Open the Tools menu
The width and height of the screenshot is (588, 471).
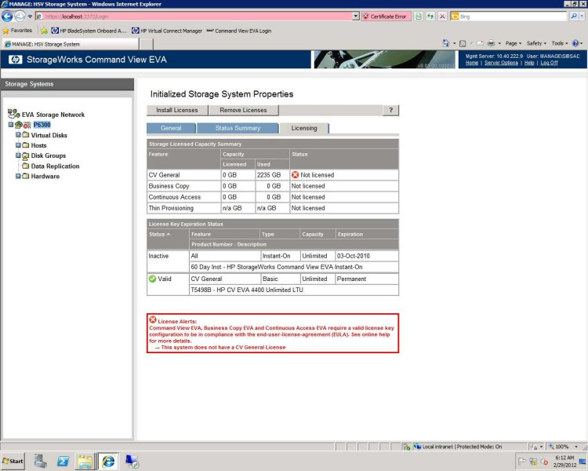click(x=560, y=43)
